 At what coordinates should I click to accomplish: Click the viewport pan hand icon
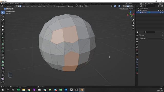point(133,23)
